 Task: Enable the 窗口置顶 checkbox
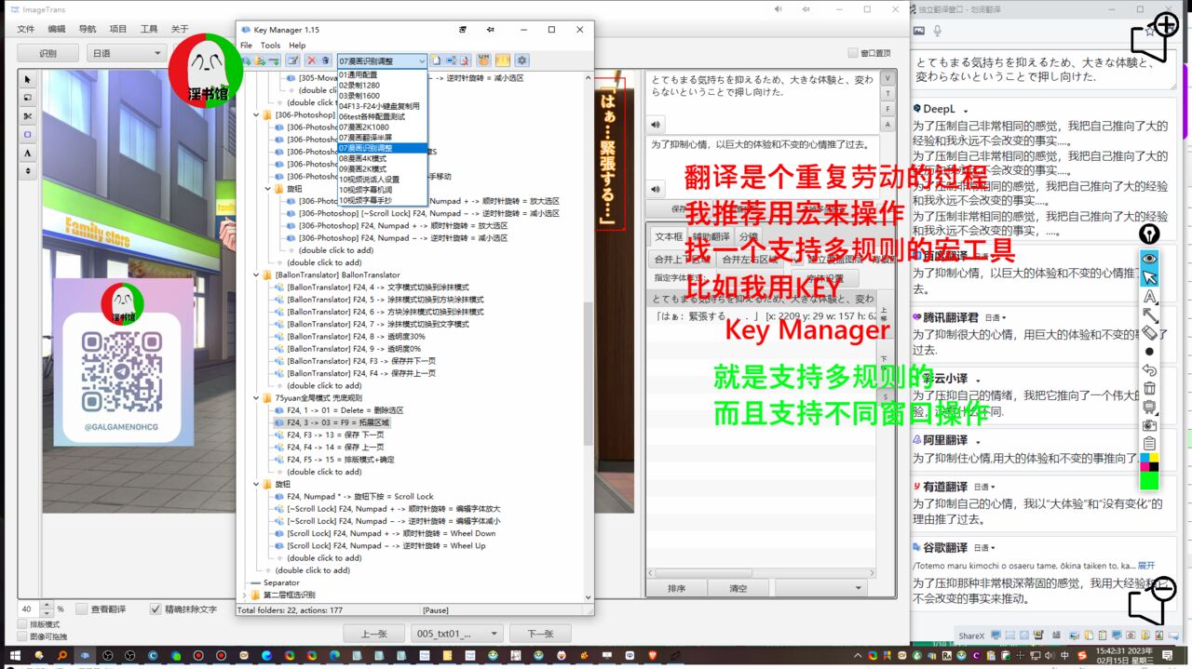852,53
